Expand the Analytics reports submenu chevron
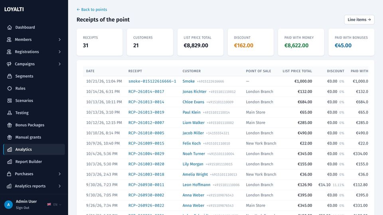The width and height of the screenshot is (383, 215). [x=59, y=186]
